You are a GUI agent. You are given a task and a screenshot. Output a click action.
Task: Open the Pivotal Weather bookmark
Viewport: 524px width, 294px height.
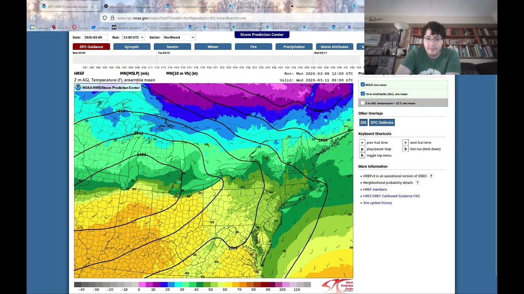click(126, 27)
